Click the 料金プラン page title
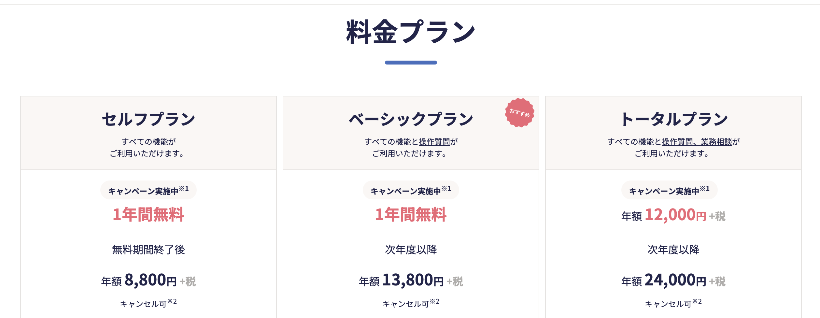This screenshot has width=820, height=318. coord(411,32)
